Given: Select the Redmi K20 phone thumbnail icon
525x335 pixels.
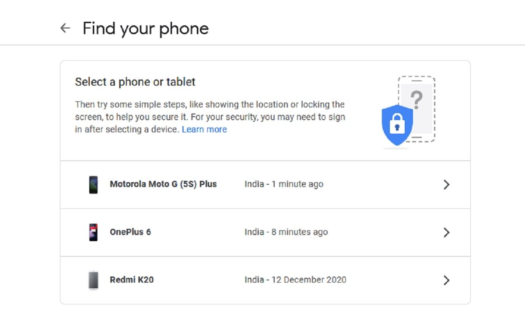Looking at the screenshot, I should (x=93, y=280).
